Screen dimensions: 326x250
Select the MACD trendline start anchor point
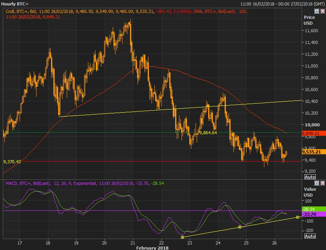pos(183,237)
